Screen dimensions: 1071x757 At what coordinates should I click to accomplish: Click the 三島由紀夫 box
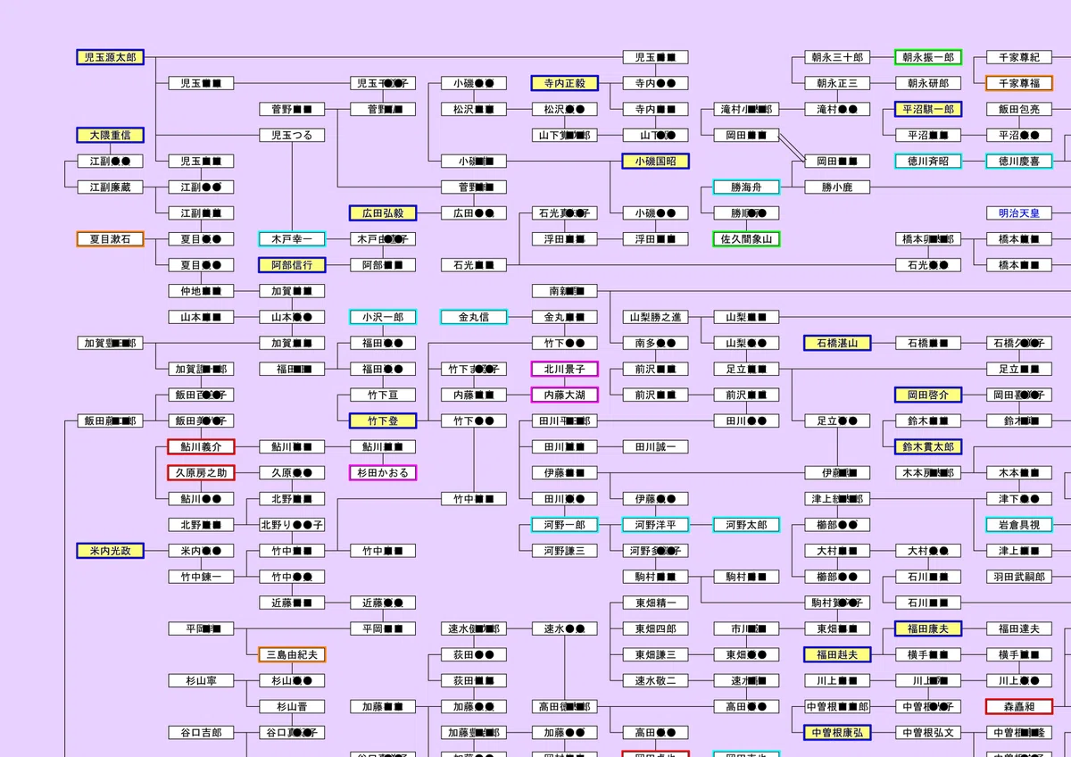(x=292, y=654)
